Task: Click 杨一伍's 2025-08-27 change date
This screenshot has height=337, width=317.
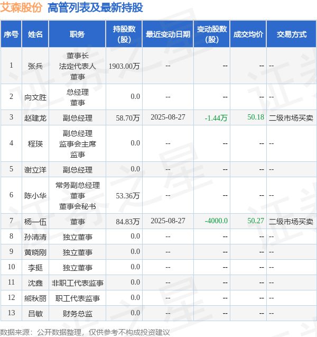Action: coord(168,221)
